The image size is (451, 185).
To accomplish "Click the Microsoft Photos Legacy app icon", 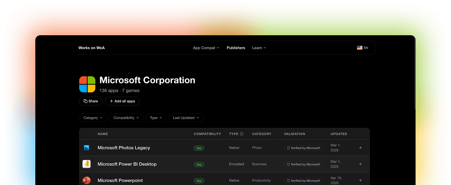I will [87, 148].
